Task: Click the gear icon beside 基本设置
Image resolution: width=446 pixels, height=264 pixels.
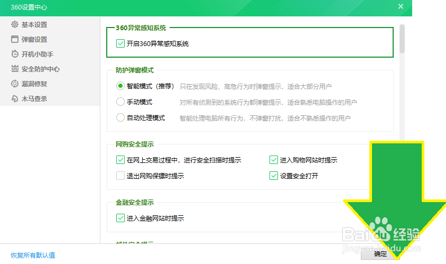Action: (x=15, y=24)
